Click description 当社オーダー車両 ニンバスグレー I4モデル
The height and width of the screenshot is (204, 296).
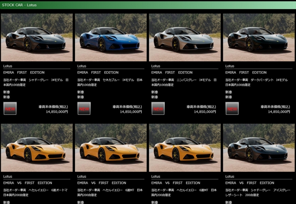pos(184,82)
